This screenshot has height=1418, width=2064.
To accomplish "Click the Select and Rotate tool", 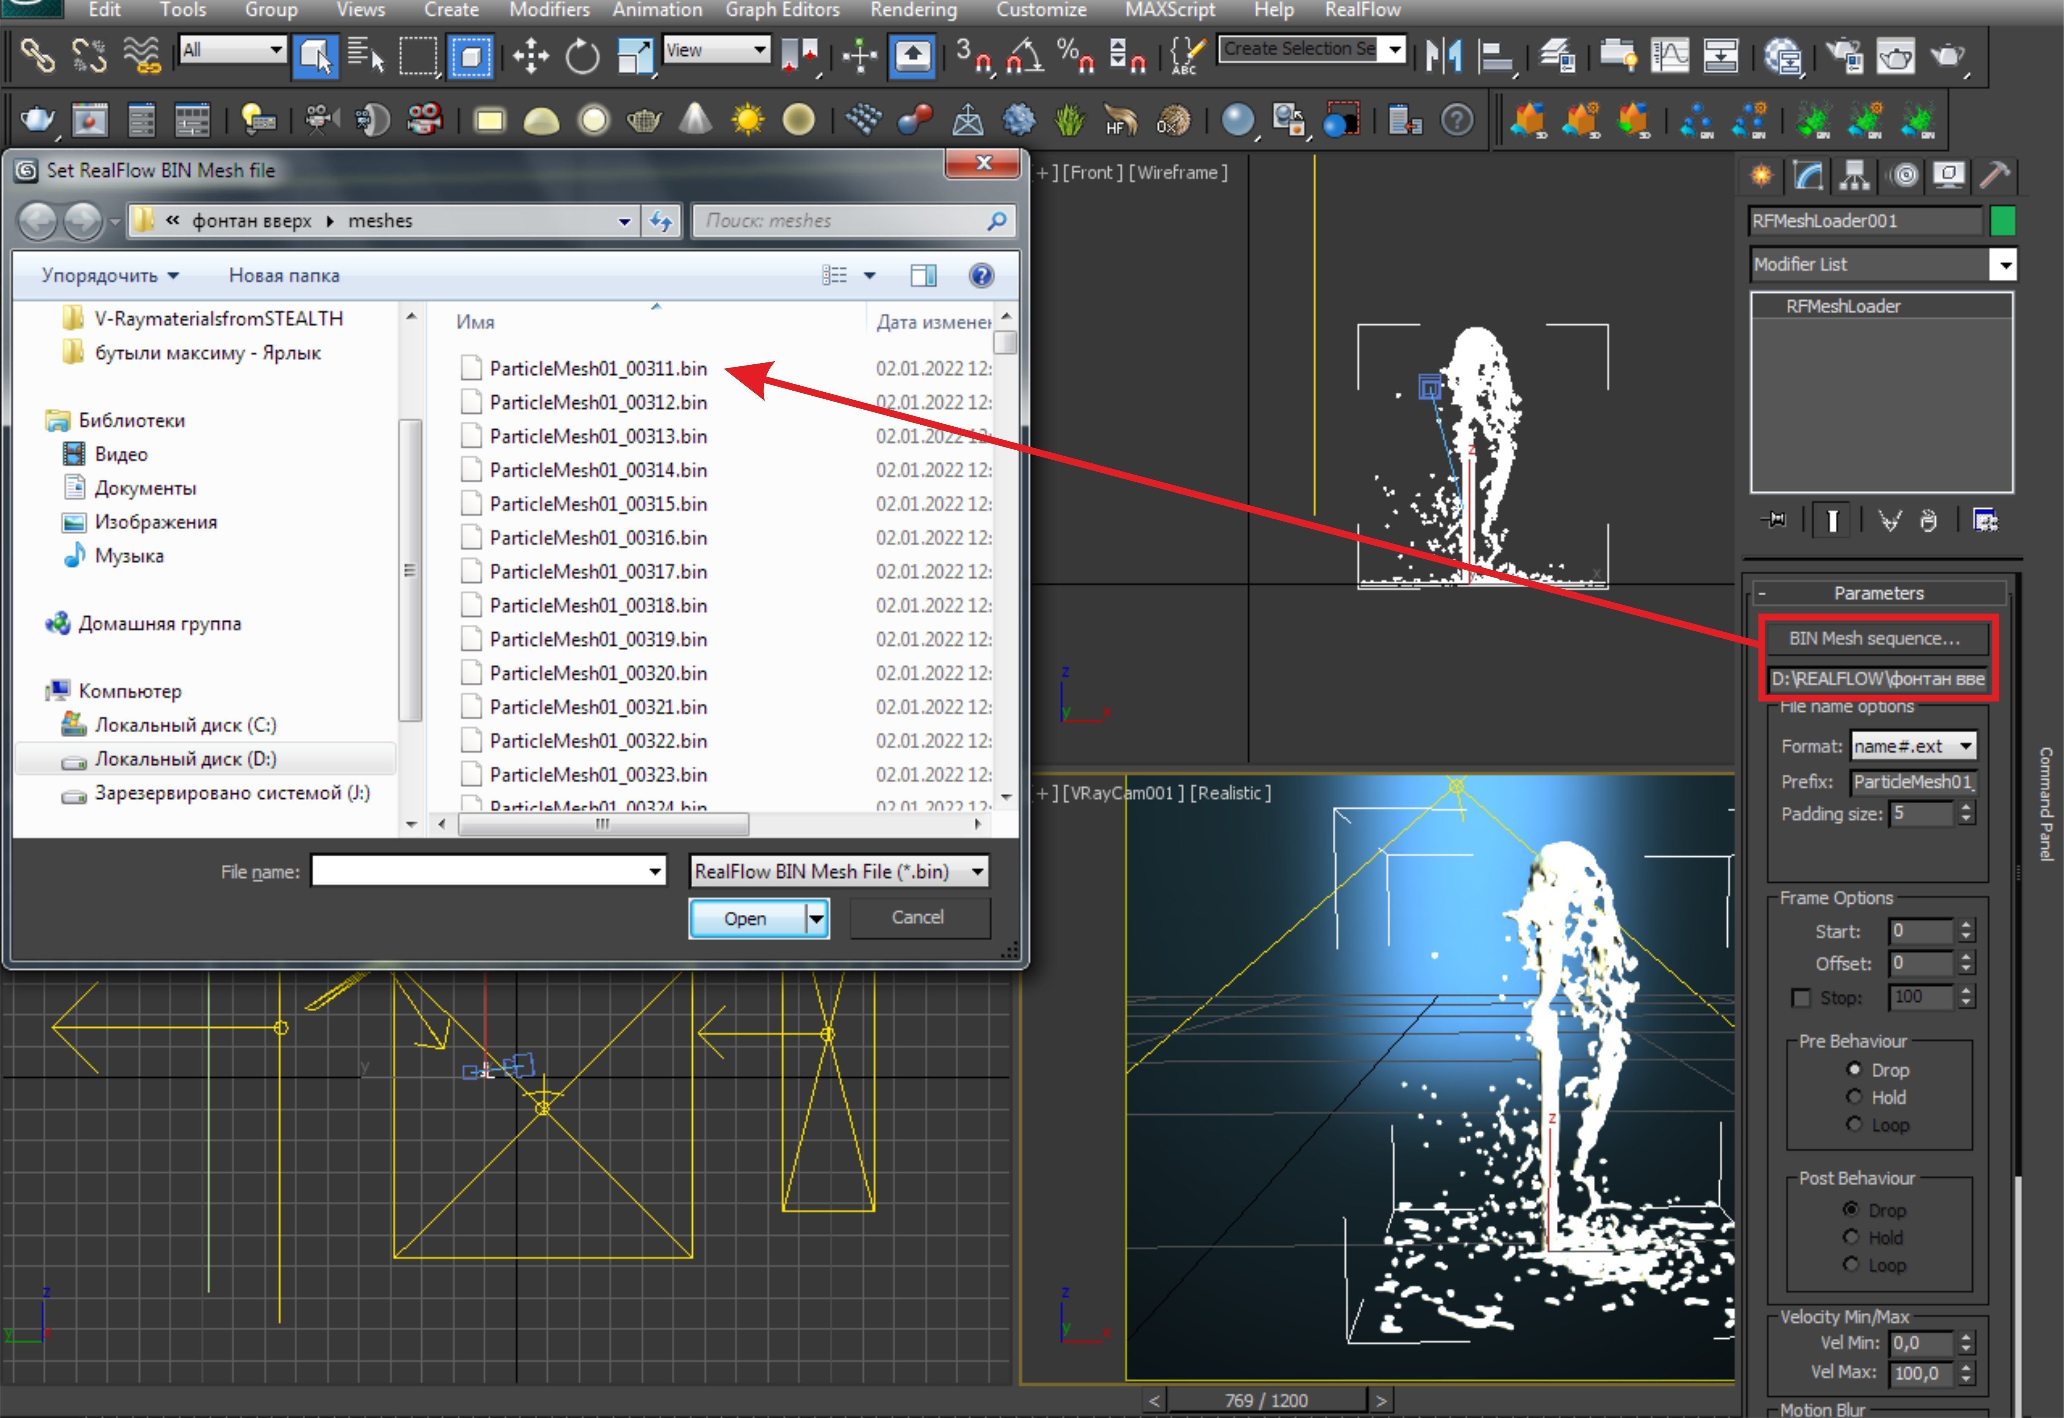I will (x=582, y=57).
